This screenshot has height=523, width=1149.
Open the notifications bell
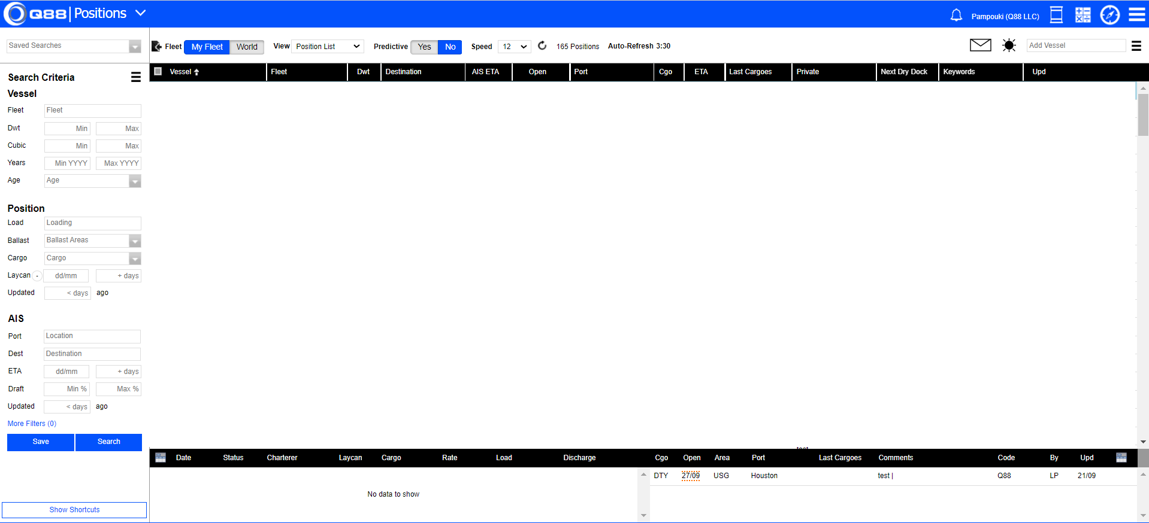pyautogui.click(x=956, y=15)
